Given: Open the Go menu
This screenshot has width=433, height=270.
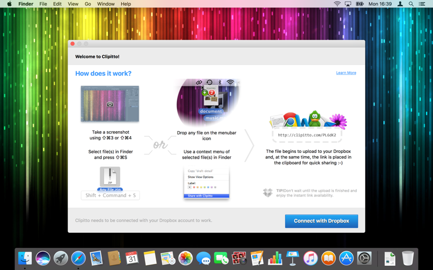Looking at the screenshot, I should click(x=88, y=4).
